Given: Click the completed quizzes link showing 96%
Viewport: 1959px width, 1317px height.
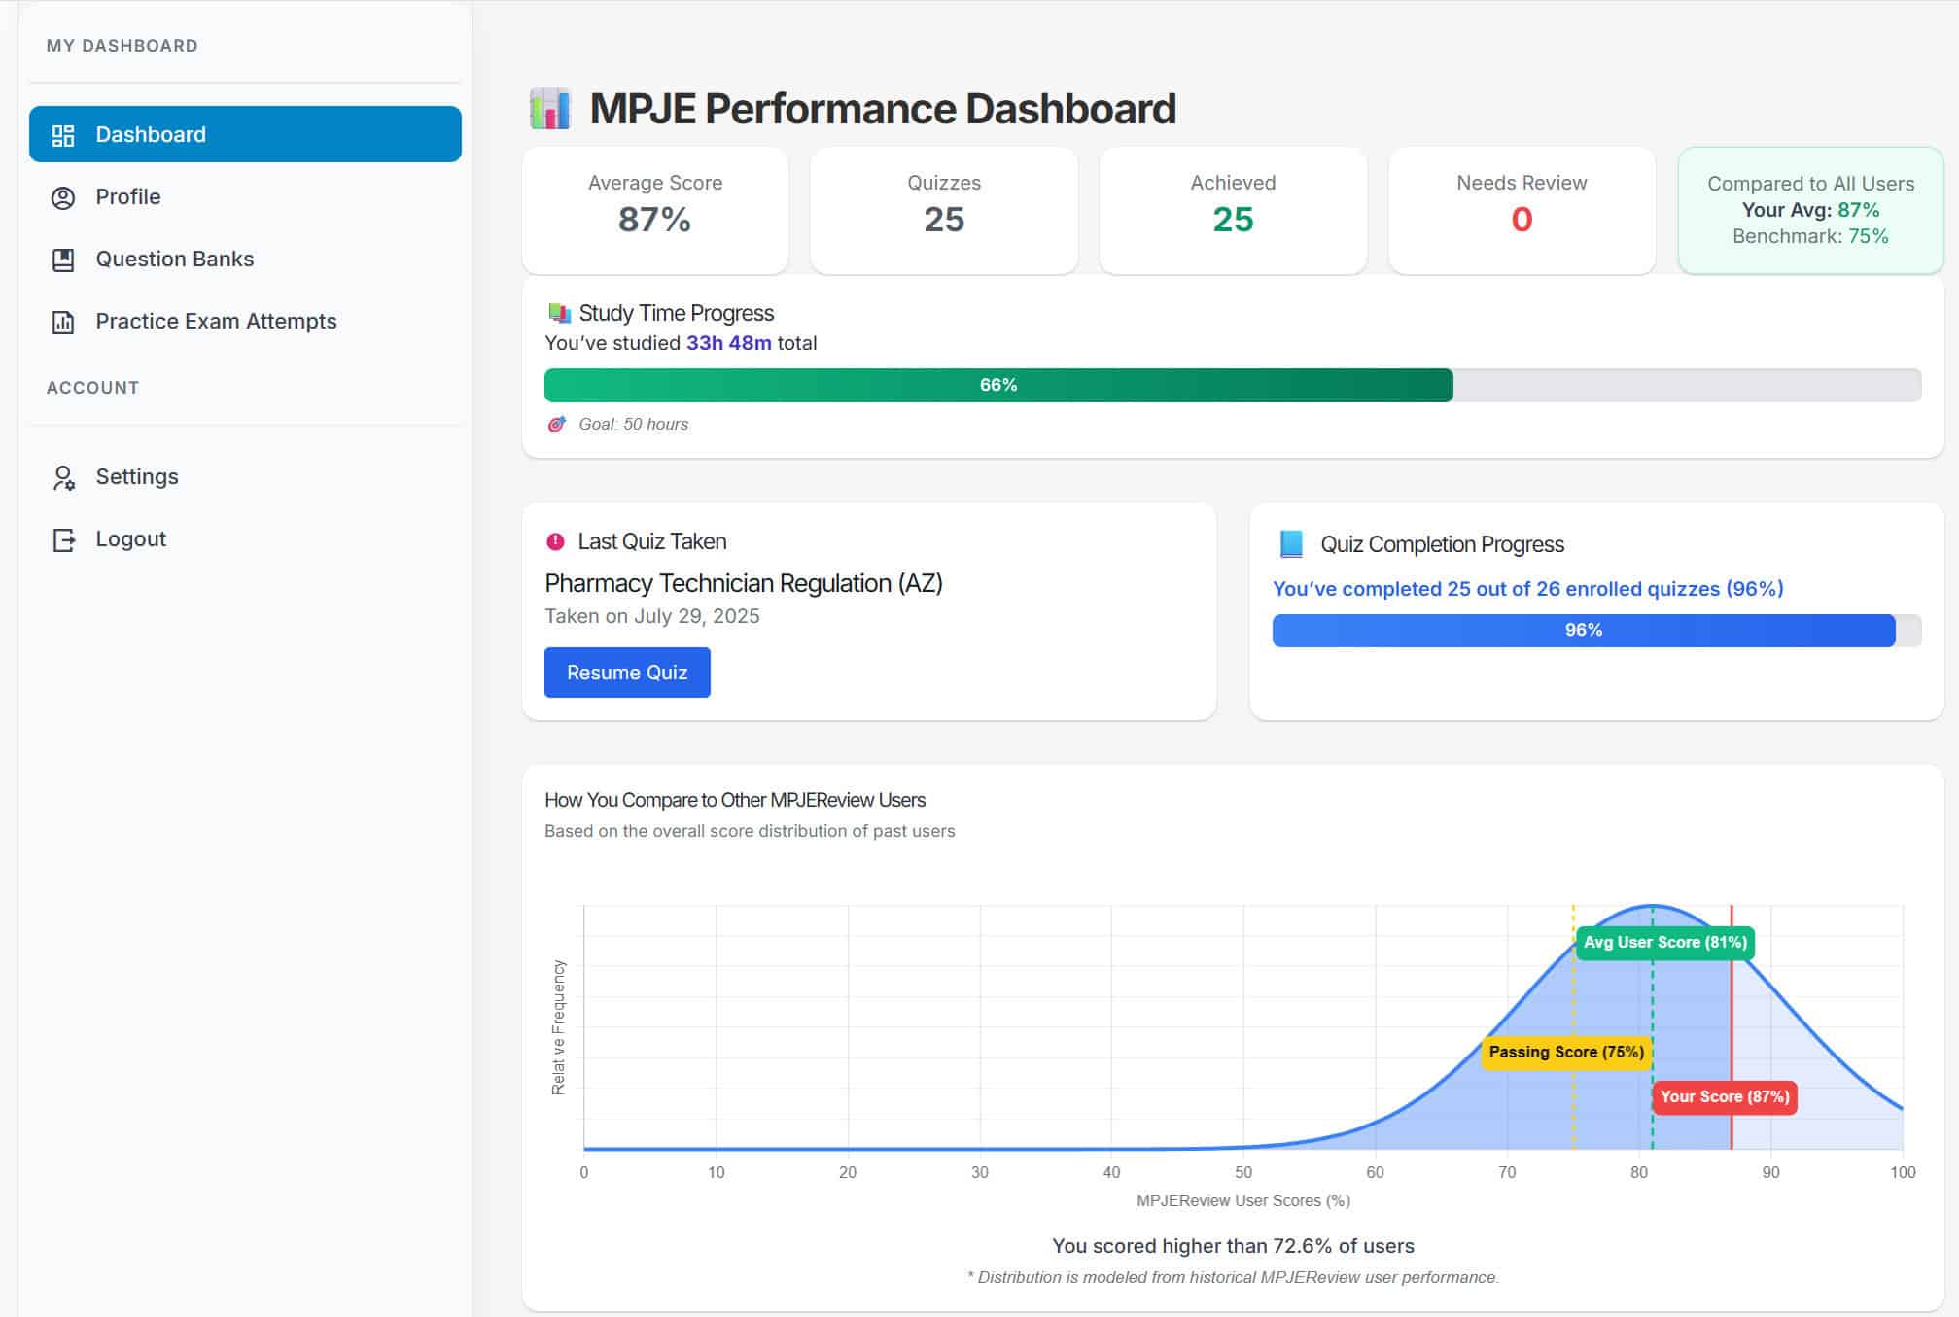Looking at the screenshot, I should click(x=1528, y=589).
